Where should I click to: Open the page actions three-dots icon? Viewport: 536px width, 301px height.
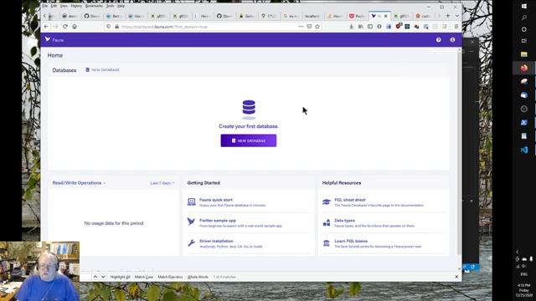[x=301, y=26]
